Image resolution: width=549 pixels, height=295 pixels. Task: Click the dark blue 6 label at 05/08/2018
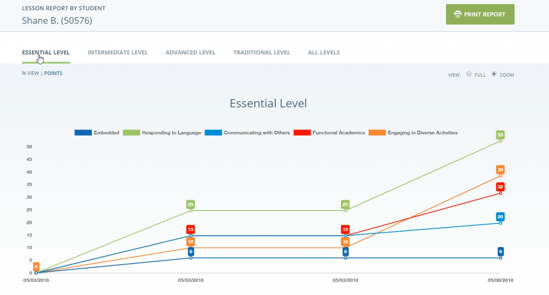click(501, 252)
